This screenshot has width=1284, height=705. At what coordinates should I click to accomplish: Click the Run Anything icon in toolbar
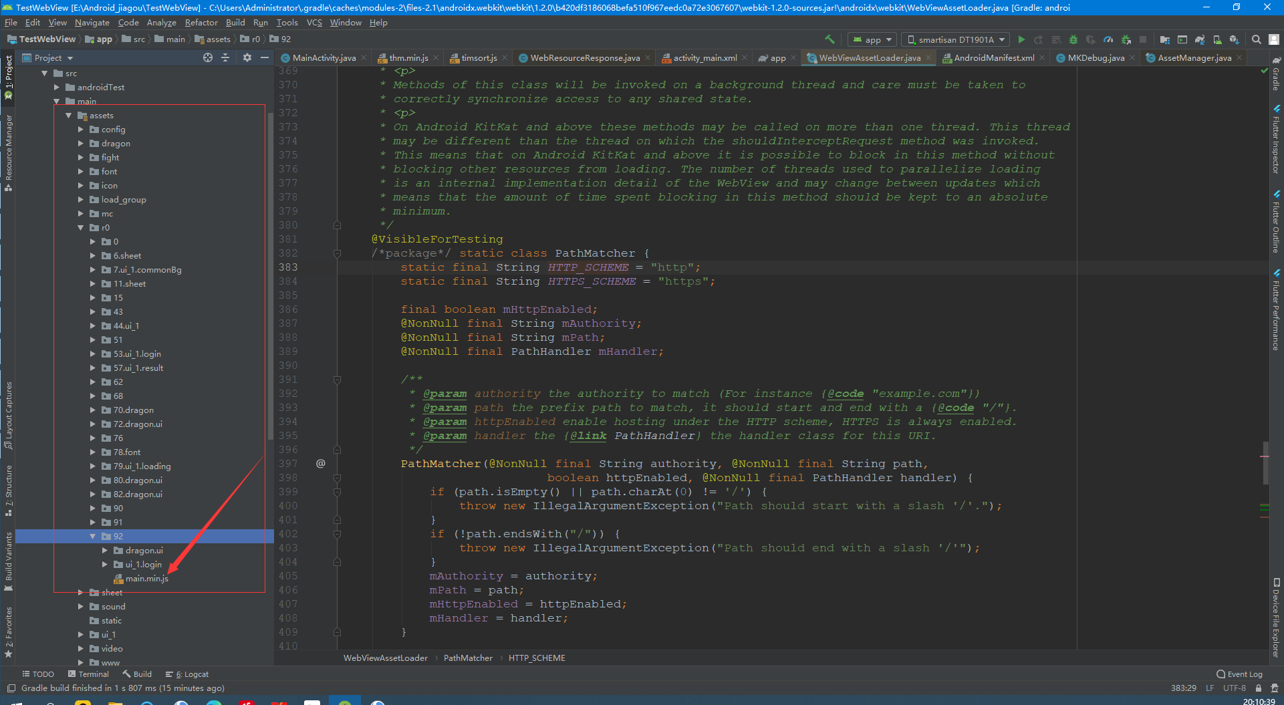click(1182, 39)
